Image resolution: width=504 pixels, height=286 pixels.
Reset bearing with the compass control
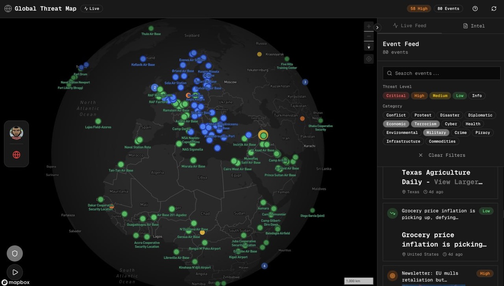[x=369, y=46]
